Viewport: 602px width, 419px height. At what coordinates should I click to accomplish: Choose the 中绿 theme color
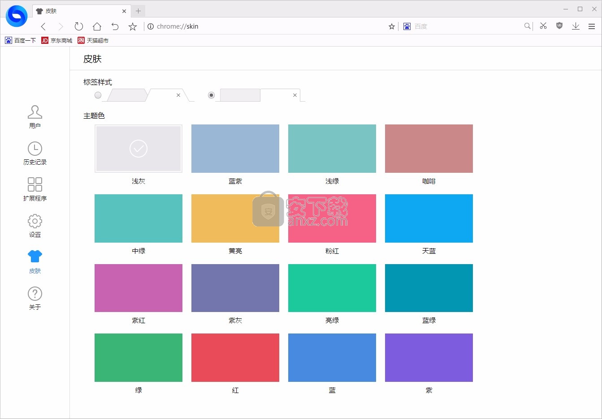point(139,218)
